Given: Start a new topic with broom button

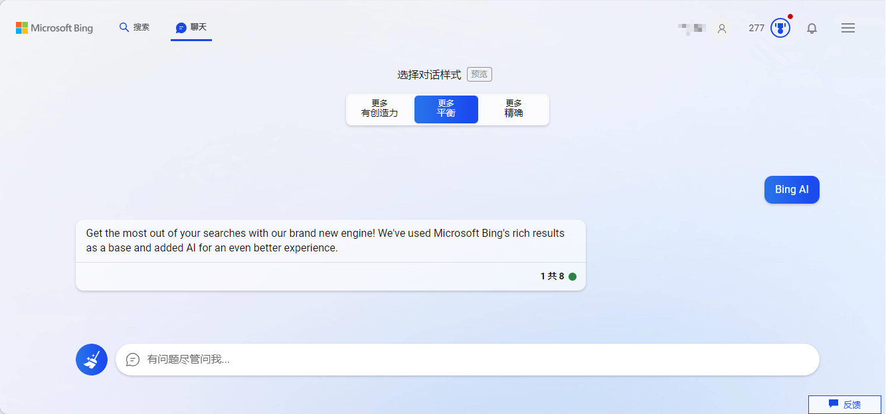Looking at the screenshot, I should click(92, 360).
